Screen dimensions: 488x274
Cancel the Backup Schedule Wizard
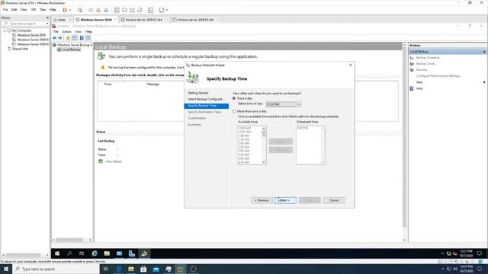point(334,200)
